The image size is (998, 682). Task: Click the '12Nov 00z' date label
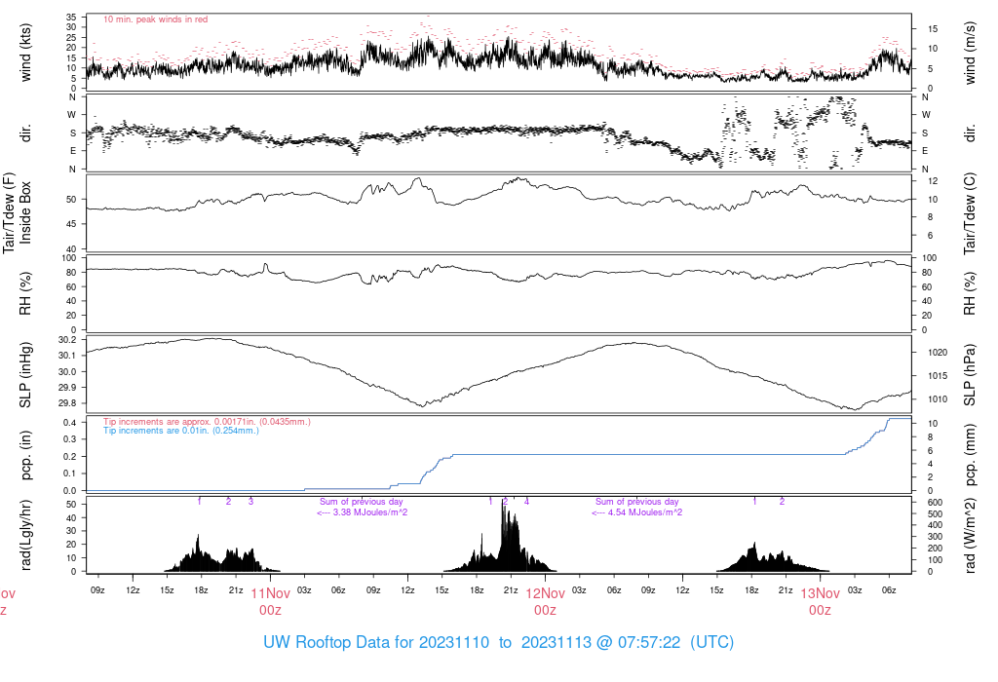pyautogui.click(x=546, y=602)
